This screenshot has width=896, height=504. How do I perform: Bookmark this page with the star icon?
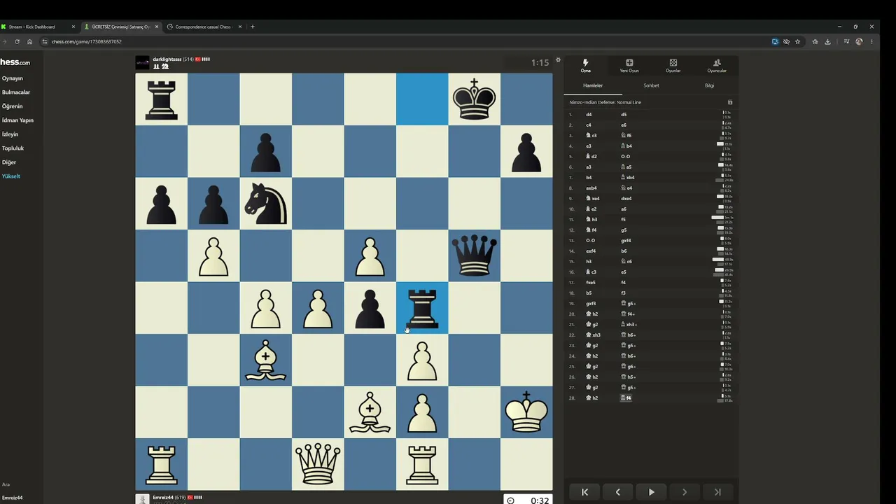[x=797, y=41]
